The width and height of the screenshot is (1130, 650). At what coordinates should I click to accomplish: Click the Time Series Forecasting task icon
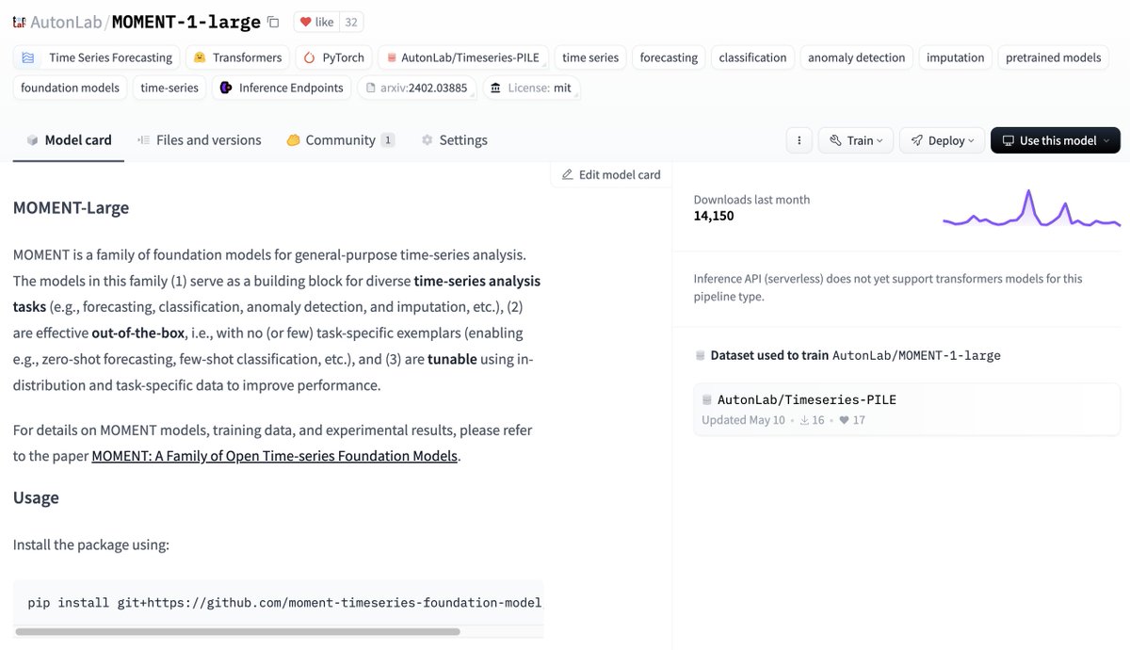[x=28, y=57]
